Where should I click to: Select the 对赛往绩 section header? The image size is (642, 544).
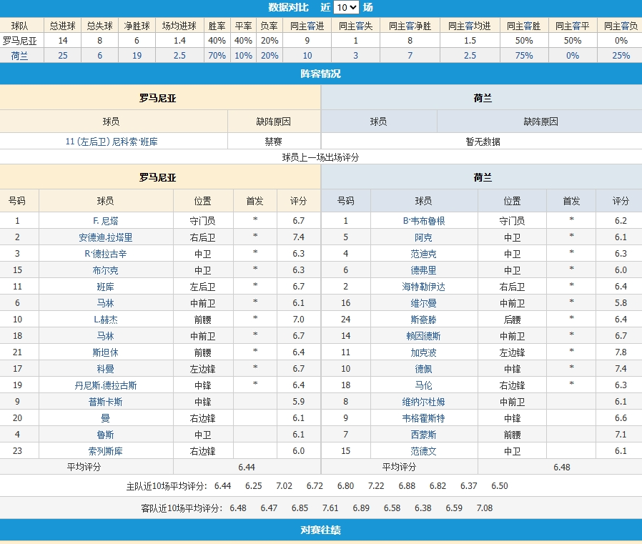click(x=321, y=530)
